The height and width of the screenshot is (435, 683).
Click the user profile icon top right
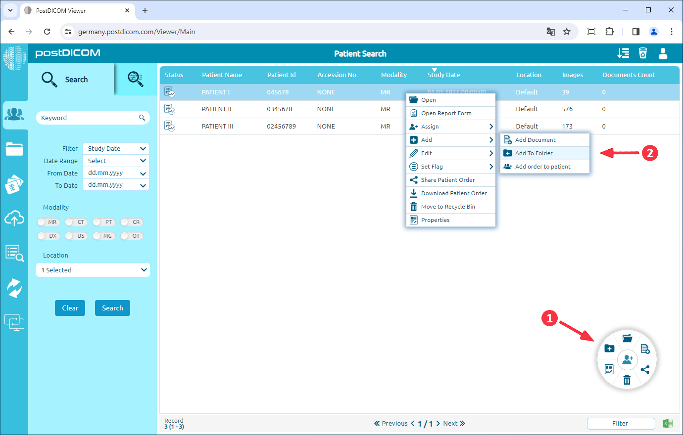[x=663, y=53]
